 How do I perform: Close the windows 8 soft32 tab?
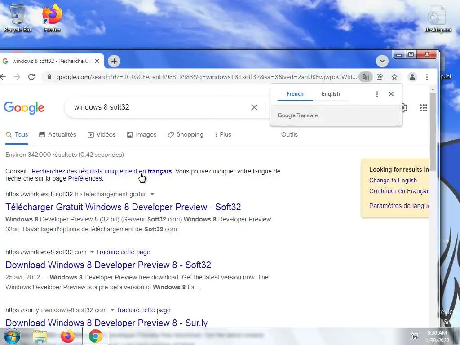pos(97,61)
